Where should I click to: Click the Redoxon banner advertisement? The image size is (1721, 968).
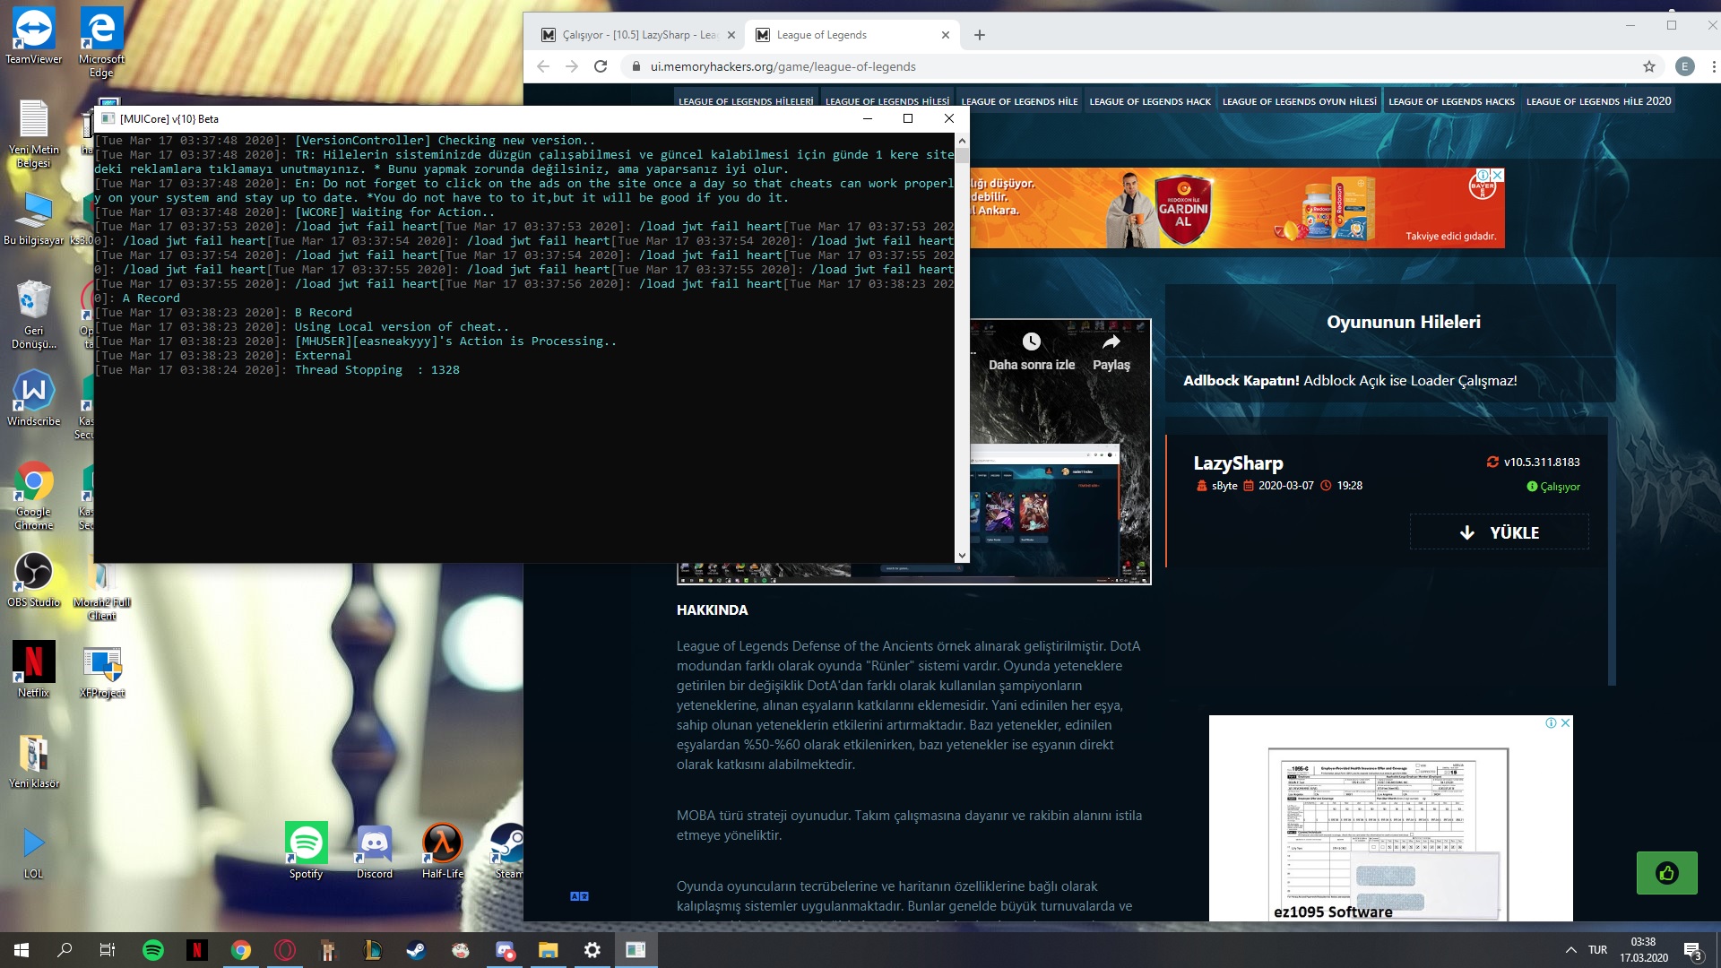pos(1237,208)
